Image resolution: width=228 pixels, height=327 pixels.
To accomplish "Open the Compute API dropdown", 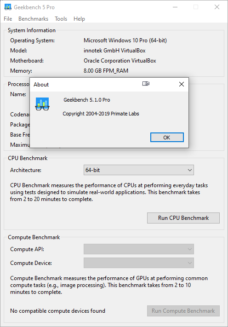I will coord(138,249).
